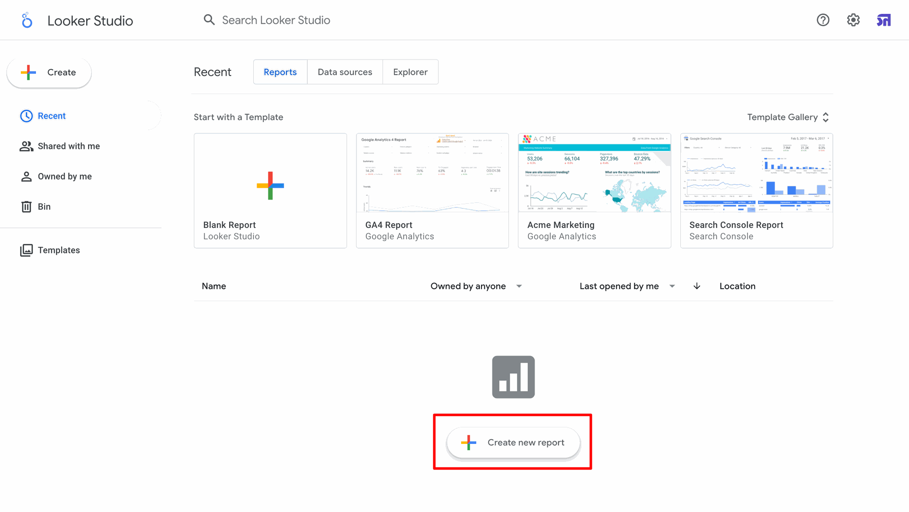This screenshot has height=512, width=909.
Task: Open Templates in the sidebar
Action: [80, 250]
